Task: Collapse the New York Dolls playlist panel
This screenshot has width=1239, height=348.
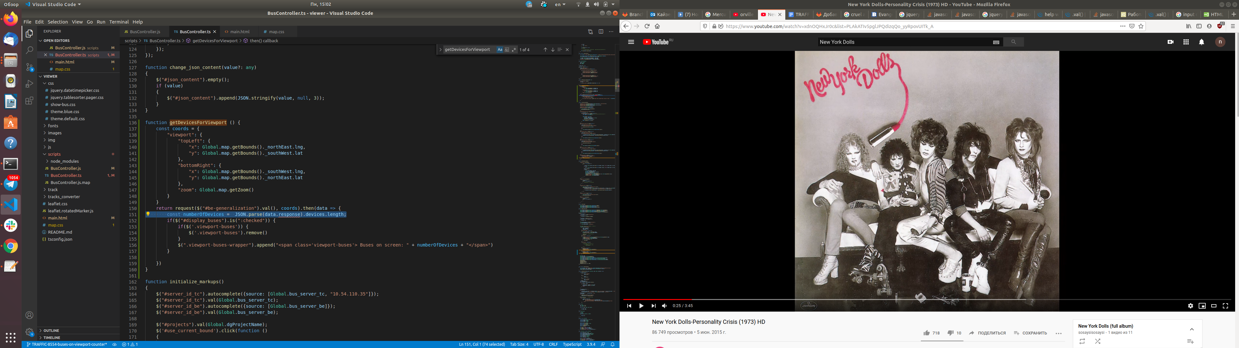Action: (x=1192, y=329)
